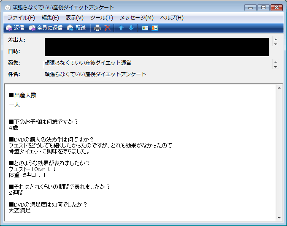Click message body scrollbar down arrow

click(x=279, y=218)
